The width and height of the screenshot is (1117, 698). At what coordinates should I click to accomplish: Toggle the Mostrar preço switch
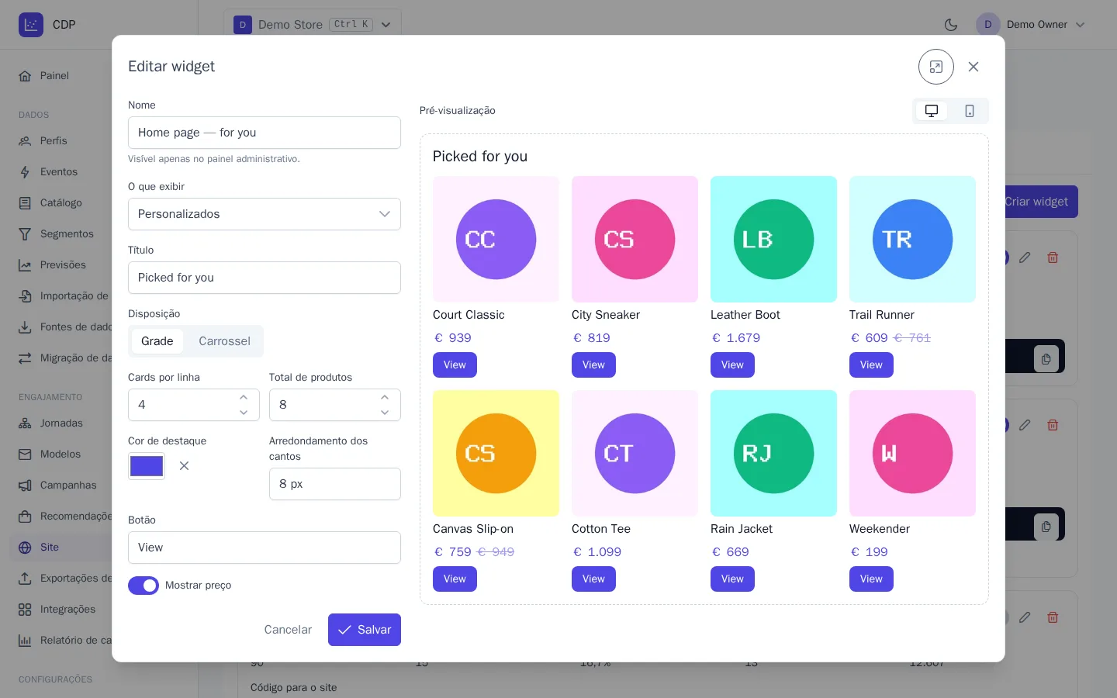coord(144,586)
